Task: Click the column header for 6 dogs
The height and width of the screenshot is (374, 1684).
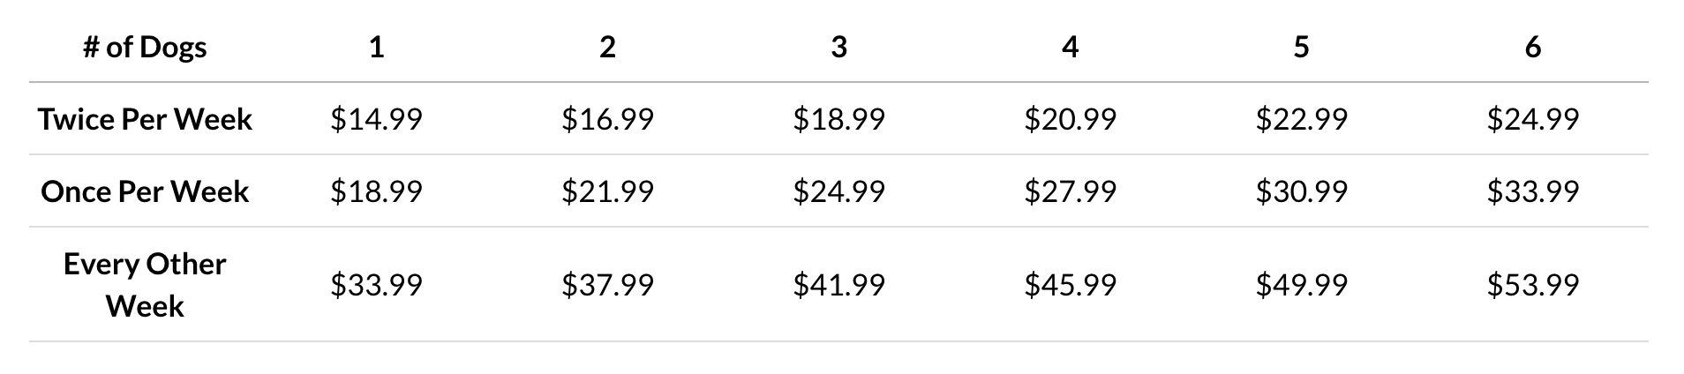Action: (x=1532, y=47)
